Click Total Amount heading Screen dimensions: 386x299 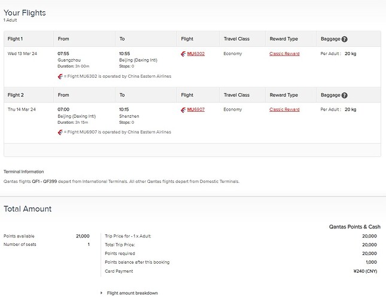(28, 209)
